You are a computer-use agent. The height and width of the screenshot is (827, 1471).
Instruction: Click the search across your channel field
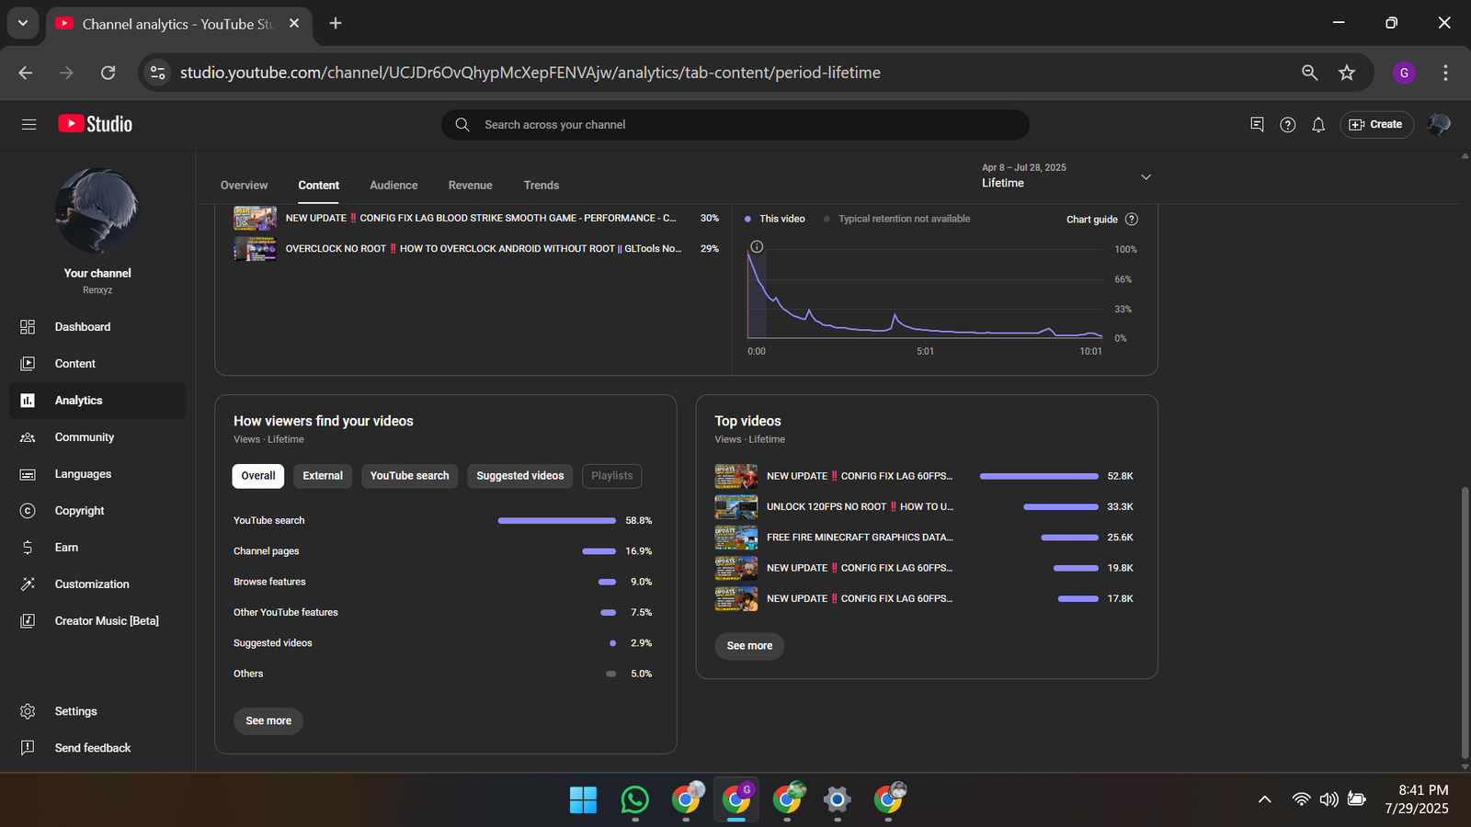coord(735,124)
